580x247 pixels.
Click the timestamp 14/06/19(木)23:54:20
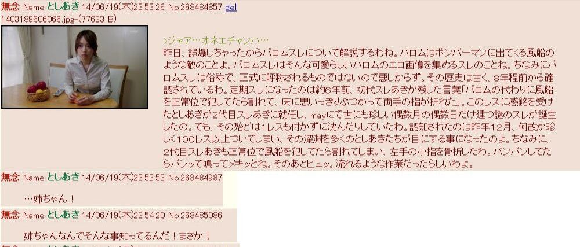pos(123,215)
